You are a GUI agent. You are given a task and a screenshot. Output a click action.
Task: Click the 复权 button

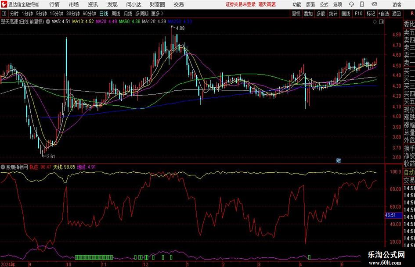[x=296, y=14]
